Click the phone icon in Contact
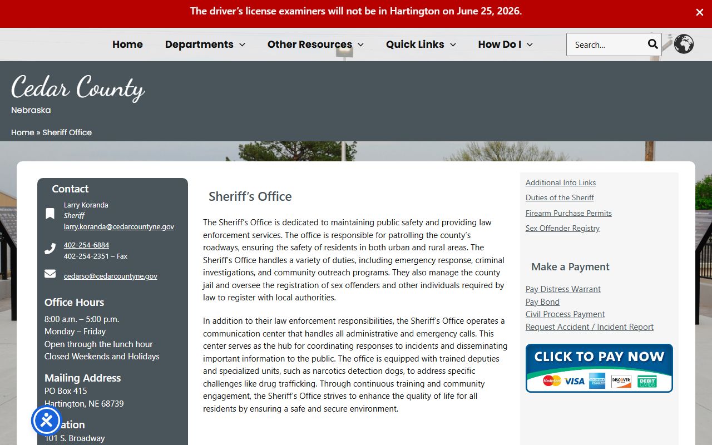The image size is (712, 445). pos(50,249)
